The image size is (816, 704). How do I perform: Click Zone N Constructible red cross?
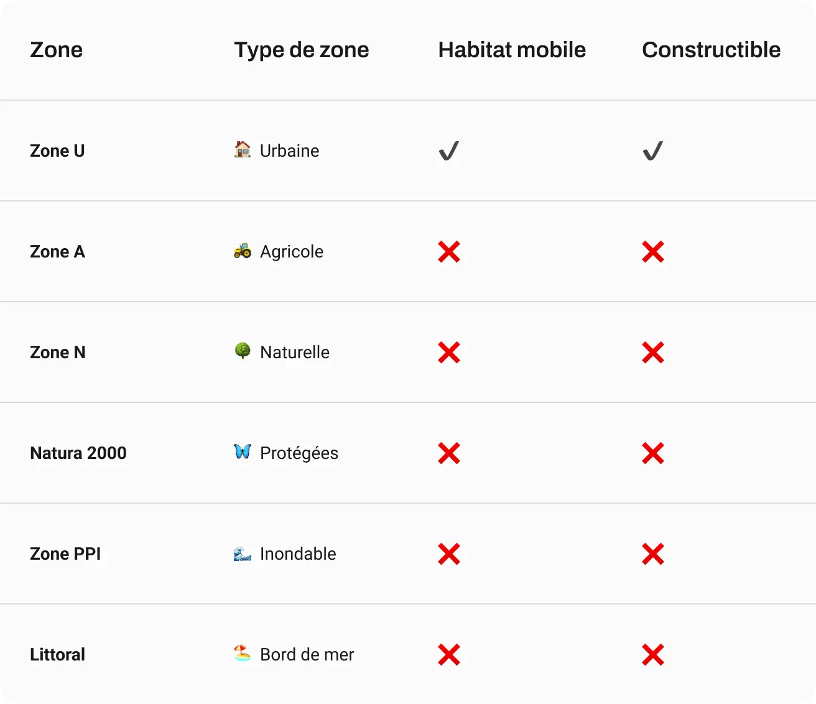[652, 353]
